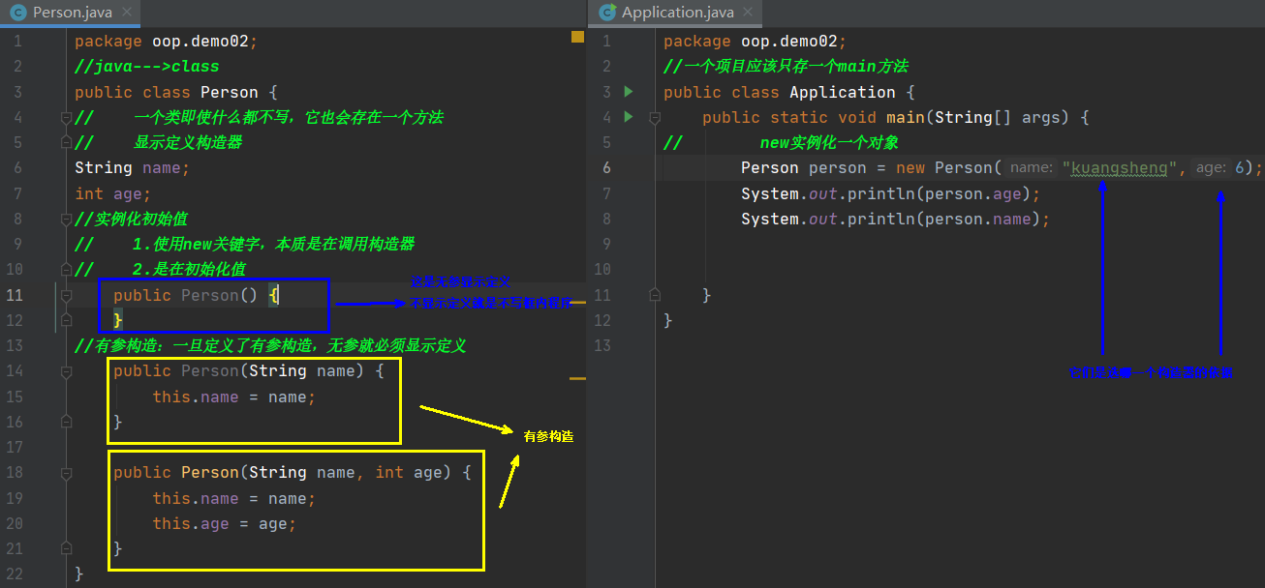Click the class name in 'public class Person {'
The image size is (1265, 588).
pos(230,93)
